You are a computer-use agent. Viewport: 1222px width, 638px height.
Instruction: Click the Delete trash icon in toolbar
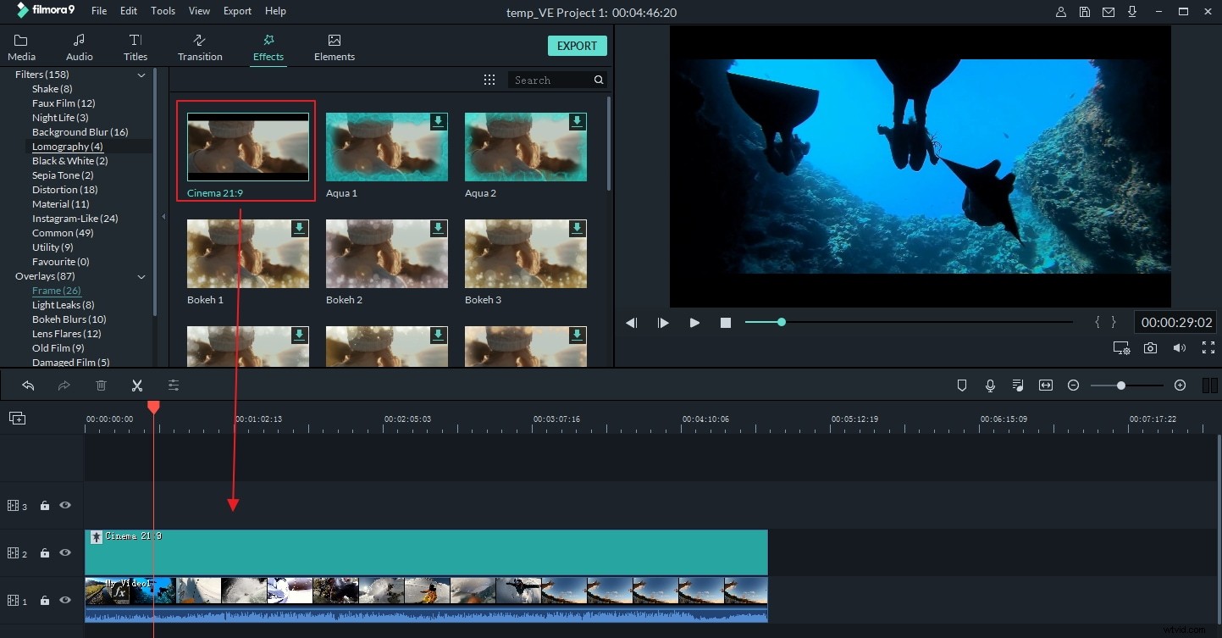(x=101, y=386)
